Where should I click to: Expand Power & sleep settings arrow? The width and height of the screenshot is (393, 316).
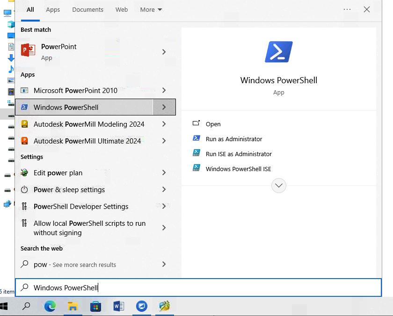pyautogui.click(x=164, y=189)
